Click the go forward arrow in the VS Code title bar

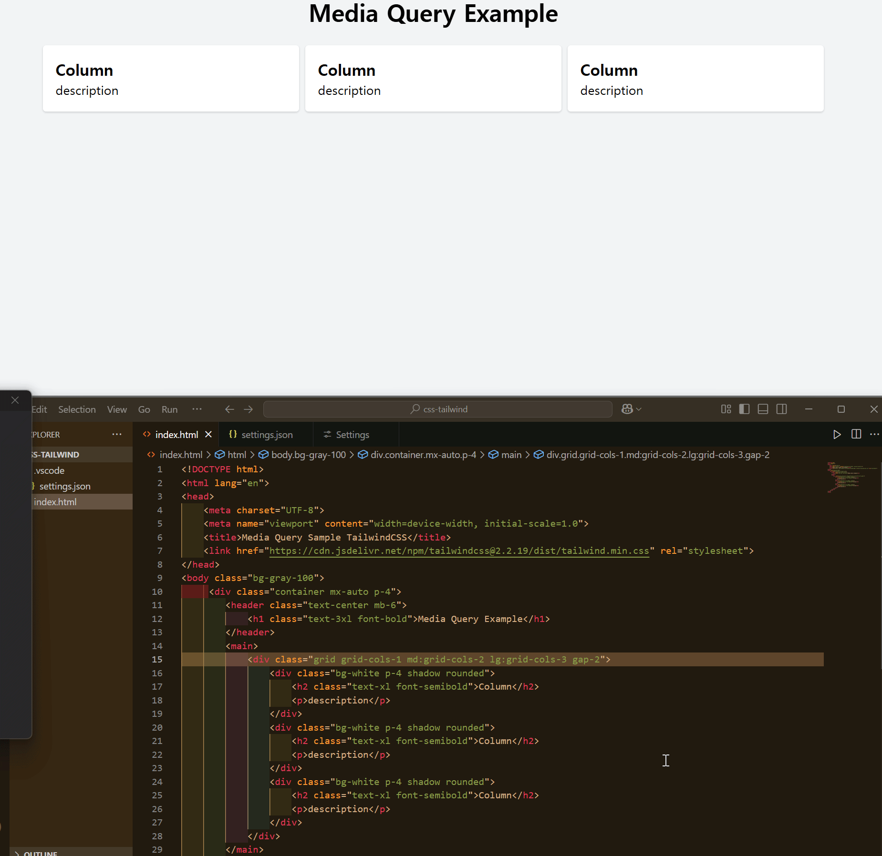(x=249, y=409)
